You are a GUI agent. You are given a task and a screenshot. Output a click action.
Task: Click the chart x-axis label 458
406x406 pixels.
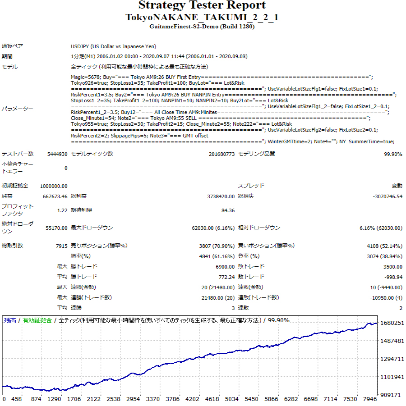[16, 399]
